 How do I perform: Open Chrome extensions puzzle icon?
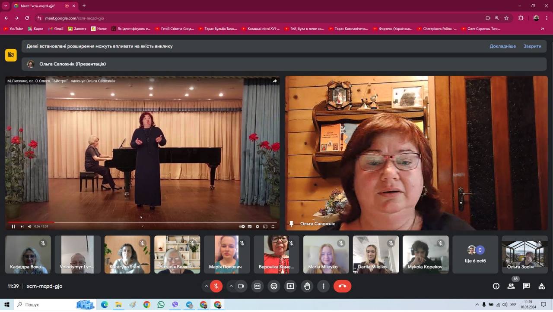[x=521, y=18]
